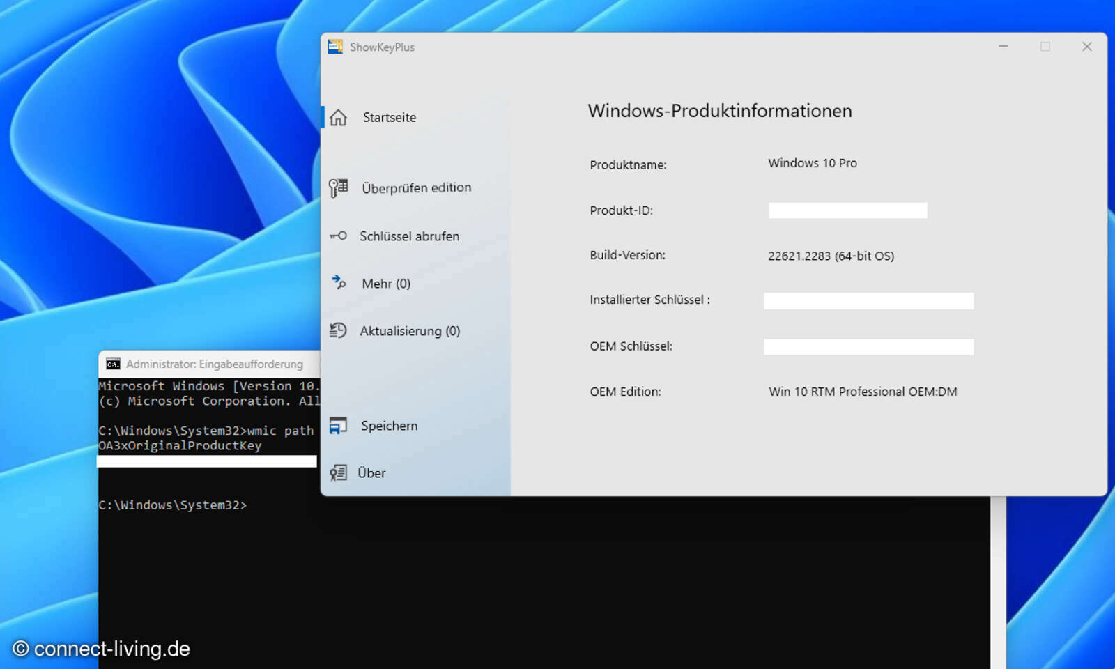Open the Über page of ShowKeyPlus

tap(371, 472)
